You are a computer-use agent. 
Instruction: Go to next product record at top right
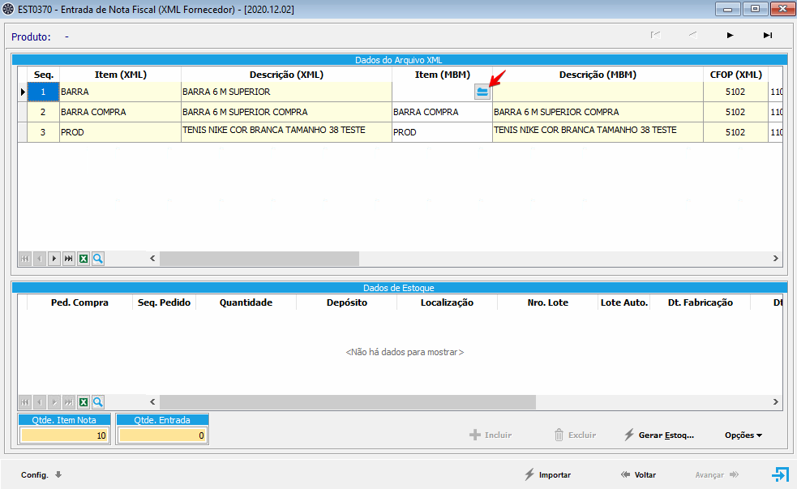pos(730,35)
